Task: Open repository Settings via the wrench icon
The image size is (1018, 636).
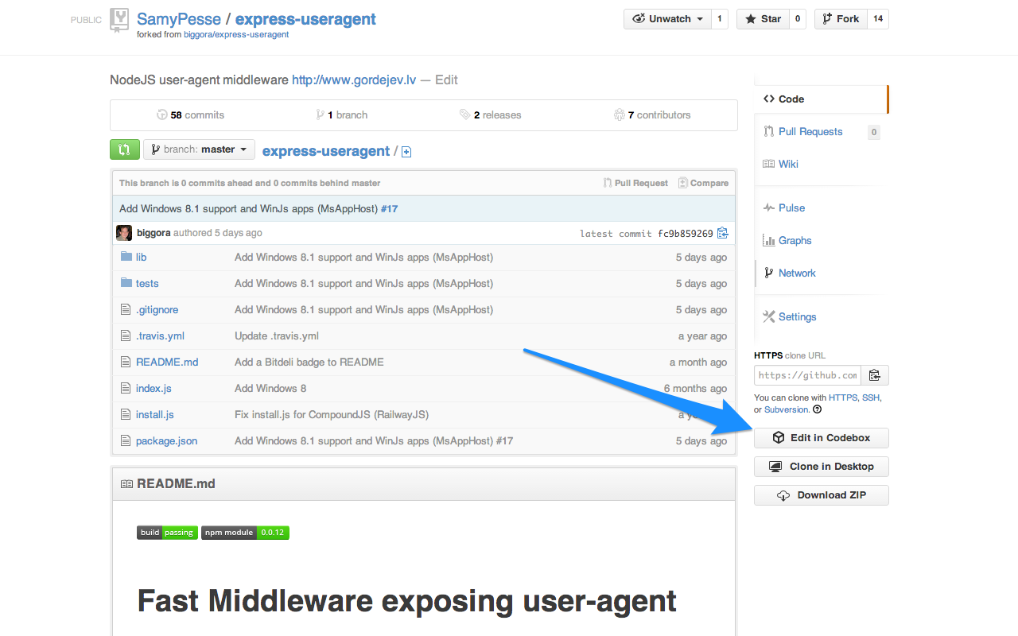Action: point(768,316)
